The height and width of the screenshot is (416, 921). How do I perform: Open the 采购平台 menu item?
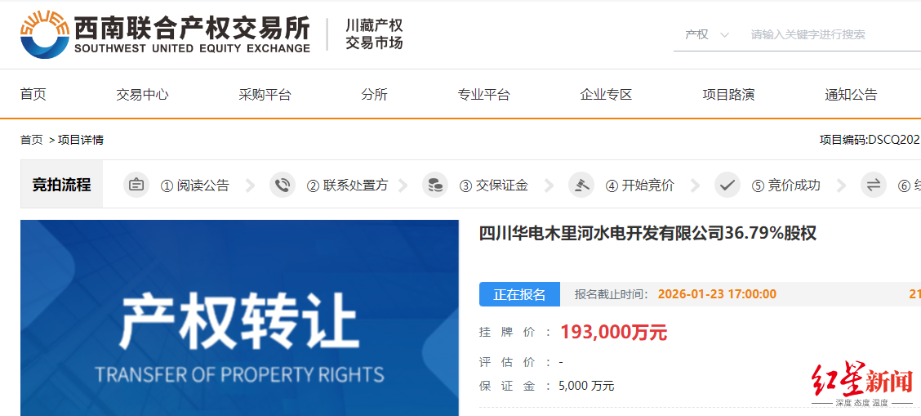[x=265, y=95]
